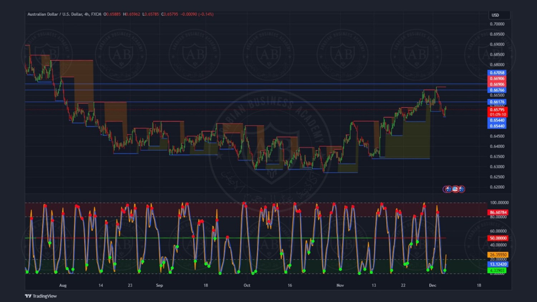Click the countdown timer 01:09:10

(497, 115)
